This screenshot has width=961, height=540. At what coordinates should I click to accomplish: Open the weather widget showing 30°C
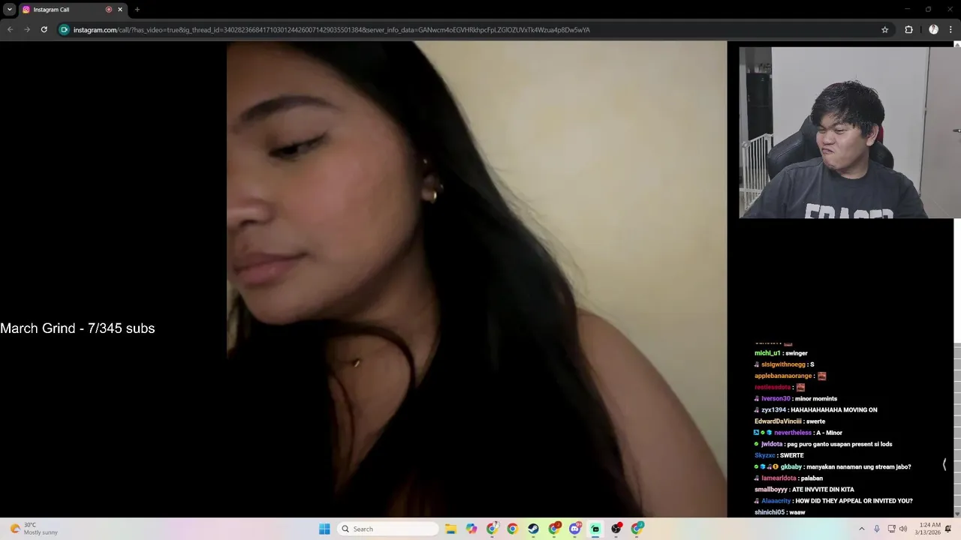click(x=34, y=529)
